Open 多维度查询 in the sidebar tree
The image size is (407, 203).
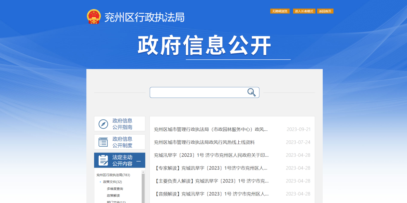pos(115,189)
